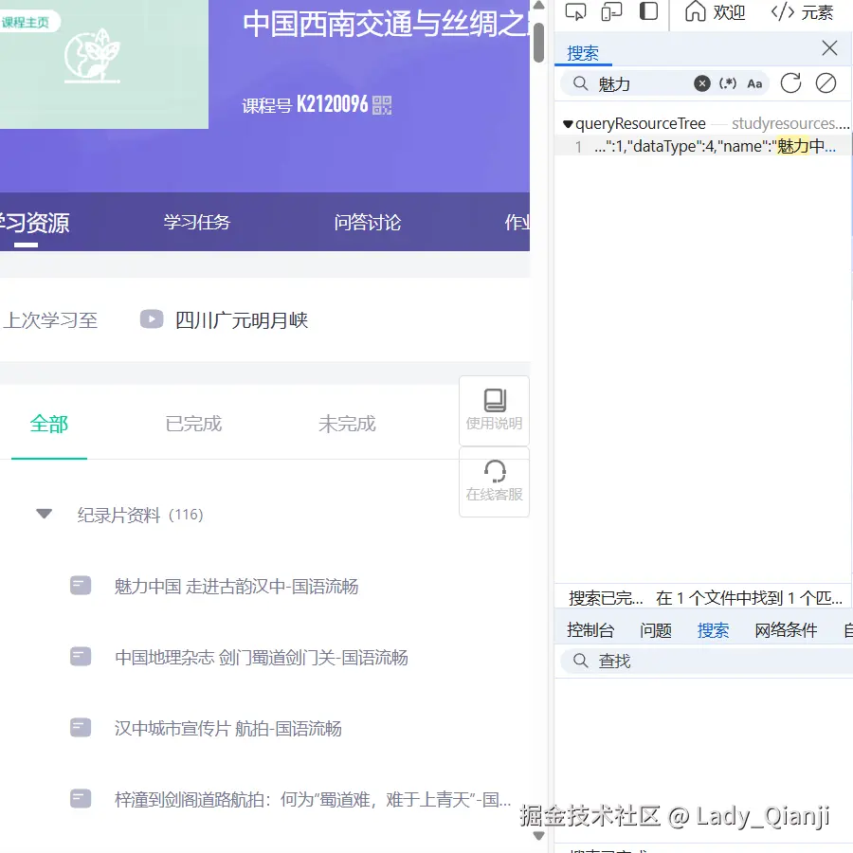Toggle device emulation icon in DevTools

[x=611, y=11]
